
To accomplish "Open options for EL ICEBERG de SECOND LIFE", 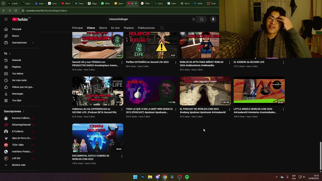I will click(x=283, y=62).
